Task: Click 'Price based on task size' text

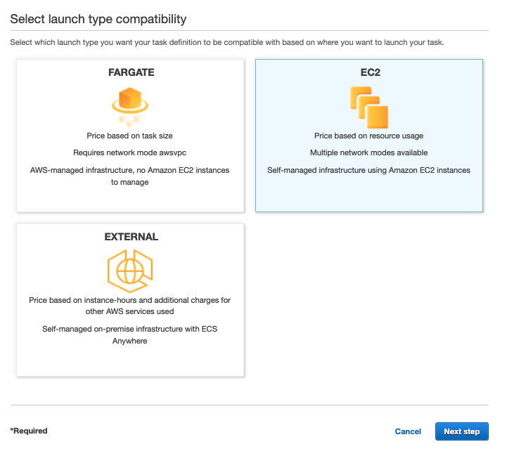Action: (x=130, y=136)
